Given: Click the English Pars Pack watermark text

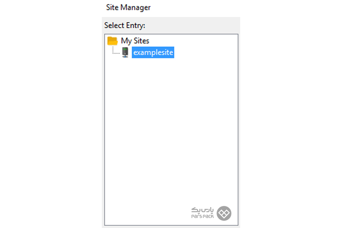Looking at the screenshot, I should pyautogui.click(x=203, y=216).
